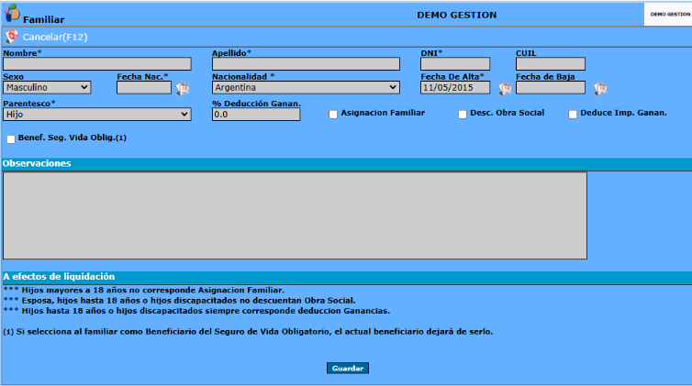Open calendar picker for Fecha Nac.

pos(183,89)
